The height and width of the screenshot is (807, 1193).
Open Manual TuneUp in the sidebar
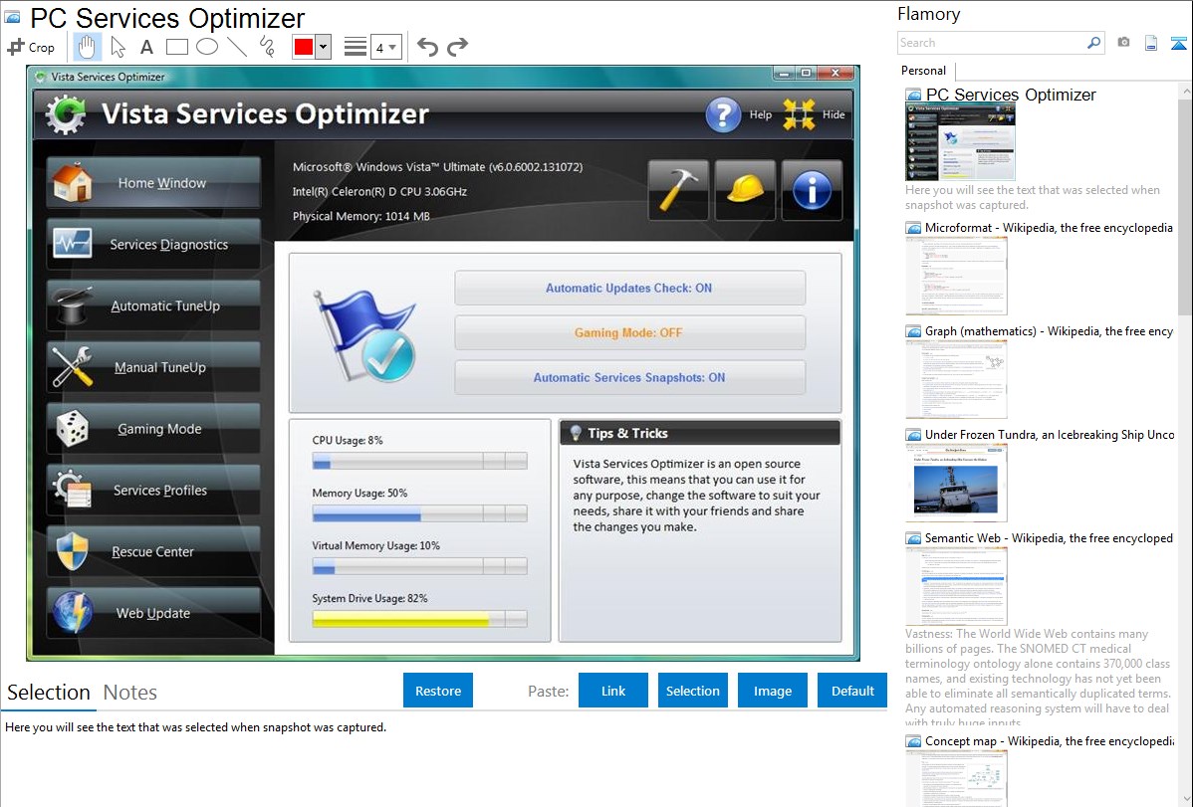pyautogui.click(x=153, y=367)
